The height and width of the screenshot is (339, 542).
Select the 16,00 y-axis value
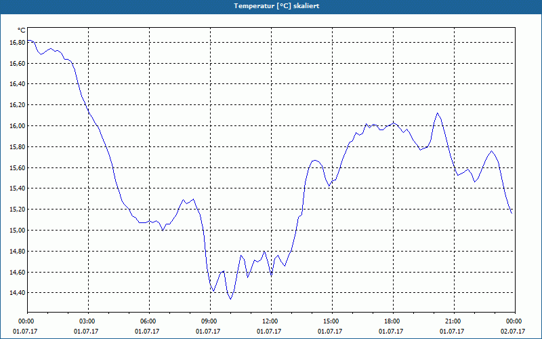click(18, 126)
